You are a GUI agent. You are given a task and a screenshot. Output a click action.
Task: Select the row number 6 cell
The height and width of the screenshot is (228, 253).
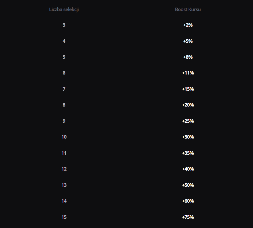pos(64,73)
